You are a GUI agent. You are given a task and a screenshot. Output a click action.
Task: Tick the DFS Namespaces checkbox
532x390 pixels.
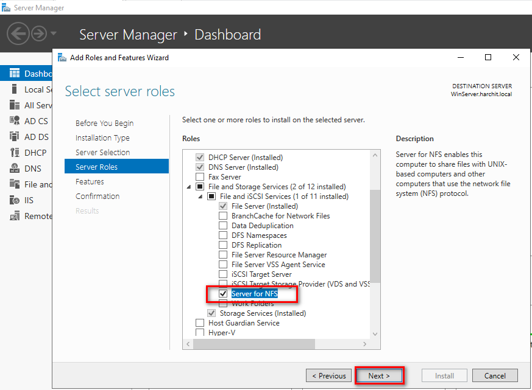(x=224, y=235)
